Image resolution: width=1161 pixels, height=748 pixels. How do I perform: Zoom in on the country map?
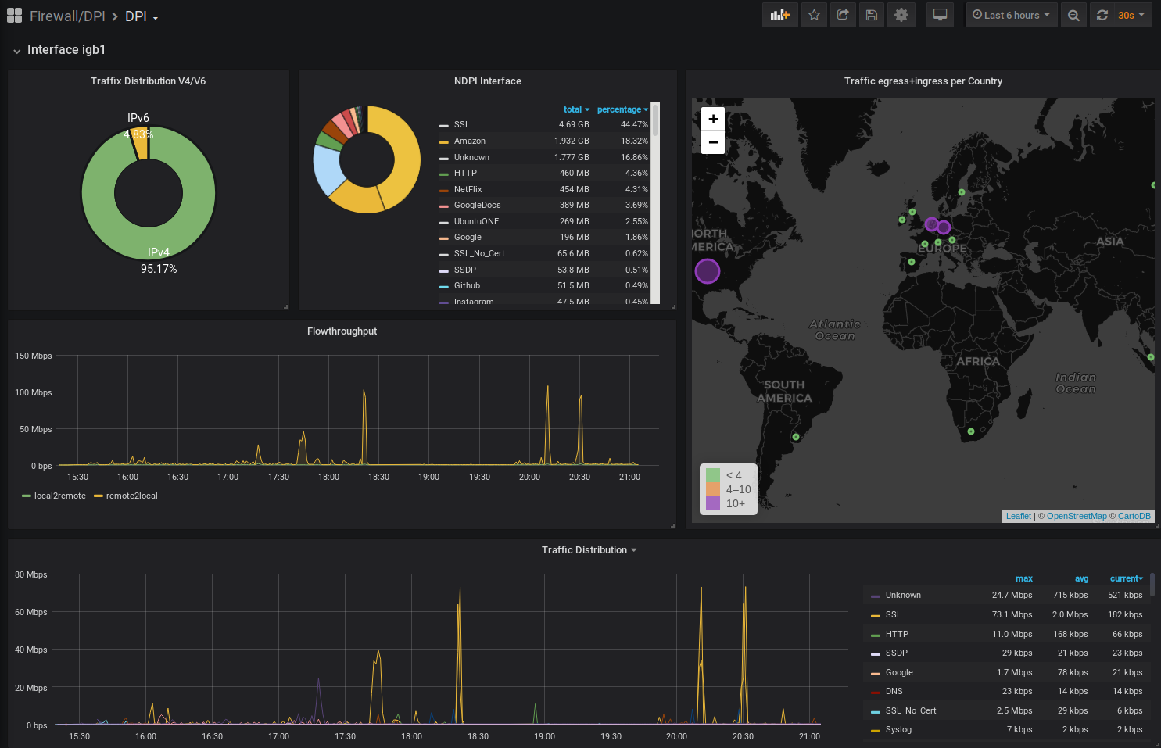coord(713,119)
